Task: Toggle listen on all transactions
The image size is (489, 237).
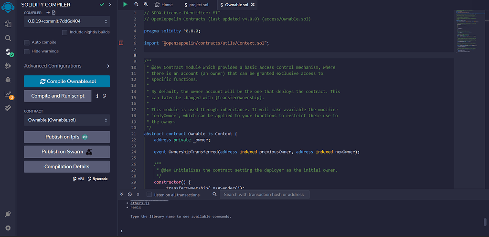Action: click(x=149, y=195)
